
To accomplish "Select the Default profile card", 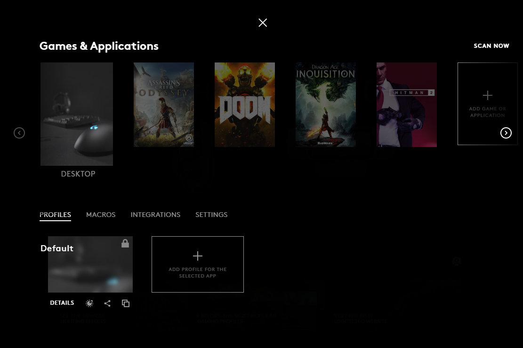I will click(90, 264).
